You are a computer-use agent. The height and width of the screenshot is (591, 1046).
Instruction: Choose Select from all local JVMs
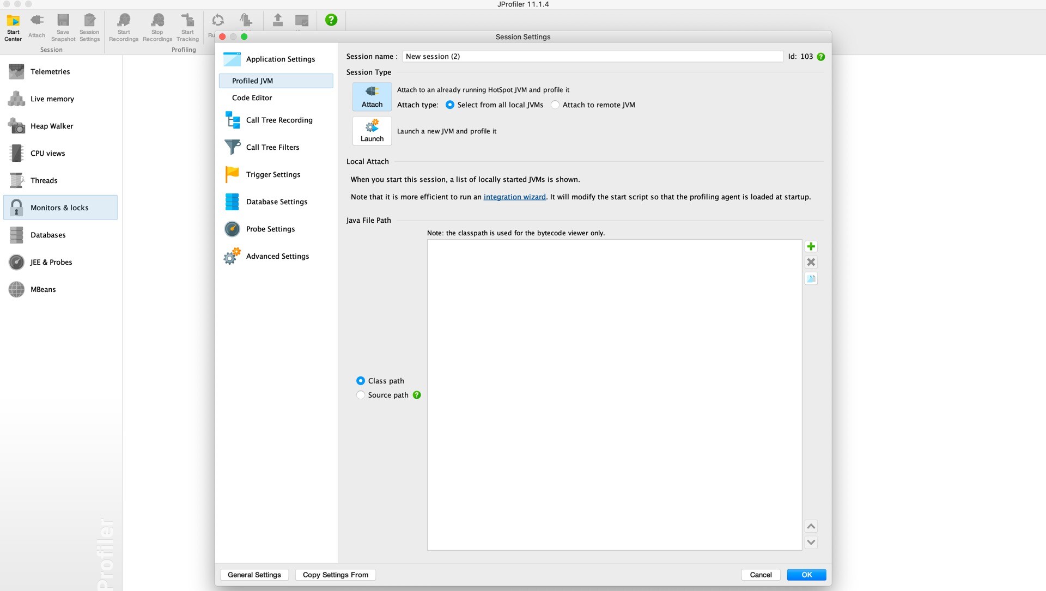[495, 105]
